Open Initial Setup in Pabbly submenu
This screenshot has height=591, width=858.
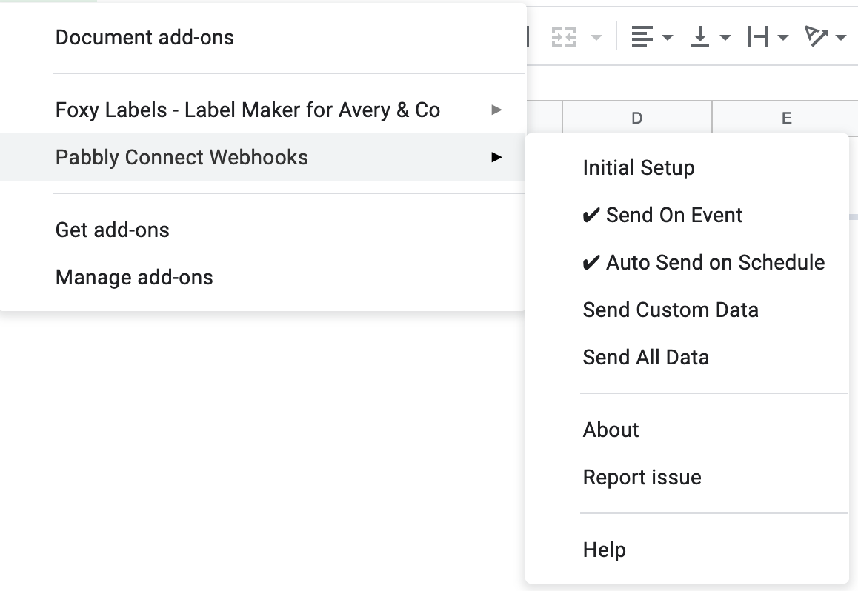(x=687, y=168)
